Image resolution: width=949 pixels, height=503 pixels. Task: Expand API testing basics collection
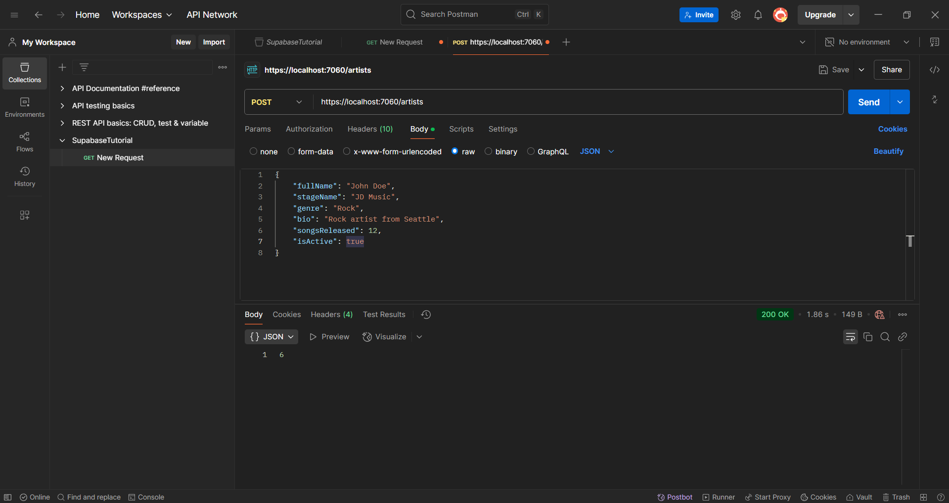coord(62,106)
